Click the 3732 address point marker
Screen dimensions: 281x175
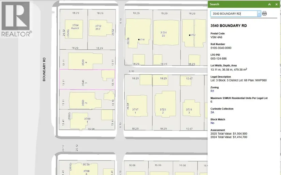coord(190,35)
